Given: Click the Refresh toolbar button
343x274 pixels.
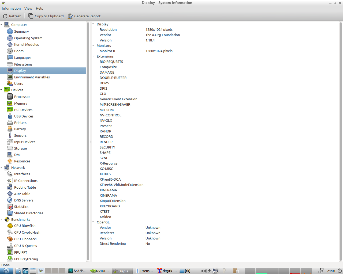Looking at the screenshot, I should [x=12, y=16].
